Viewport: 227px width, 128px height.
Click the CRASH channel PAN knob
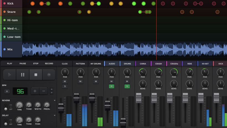158,72
